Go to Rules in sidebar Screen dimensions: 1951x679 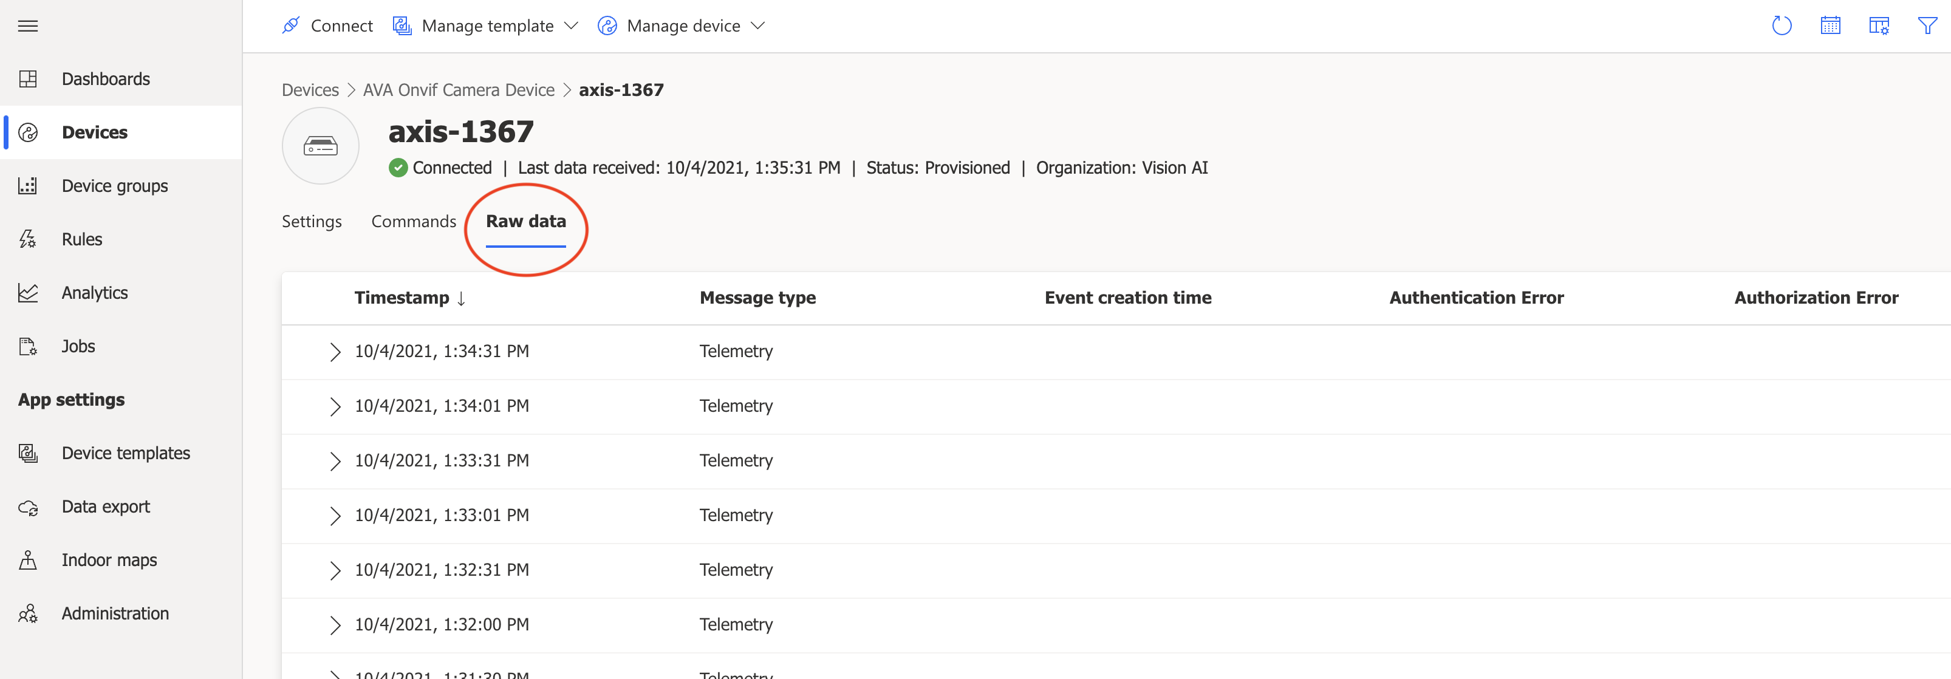(x=82, y=239)
